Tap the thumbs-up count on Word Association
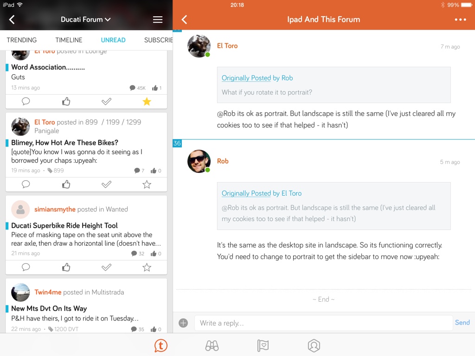Screen dimensions: 475x356 [157, 88]
